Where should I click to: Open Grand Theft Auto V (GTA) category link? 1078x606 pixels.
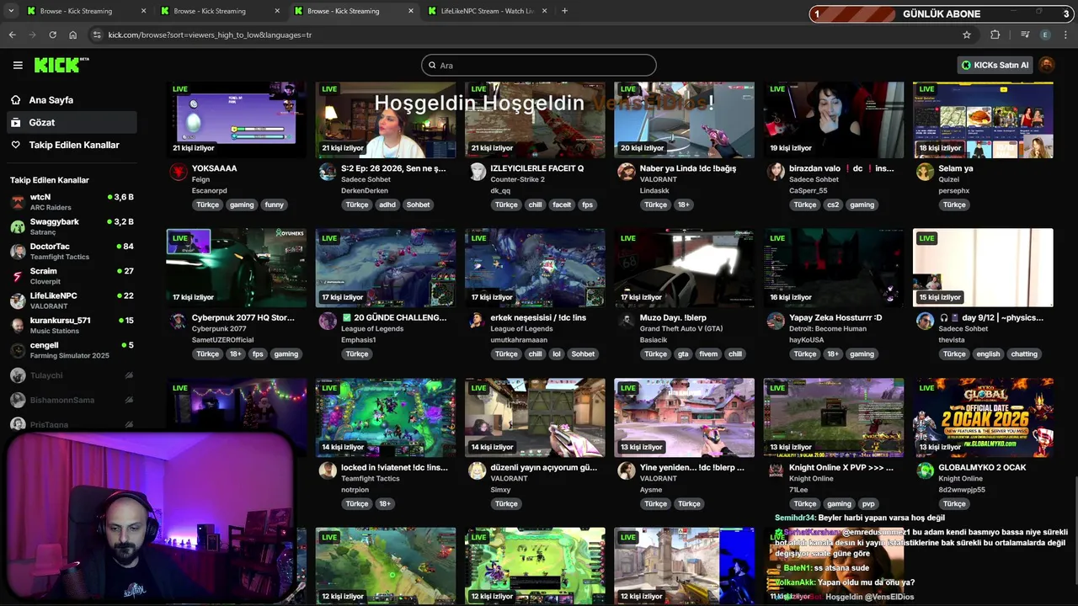tap(680, 329)
